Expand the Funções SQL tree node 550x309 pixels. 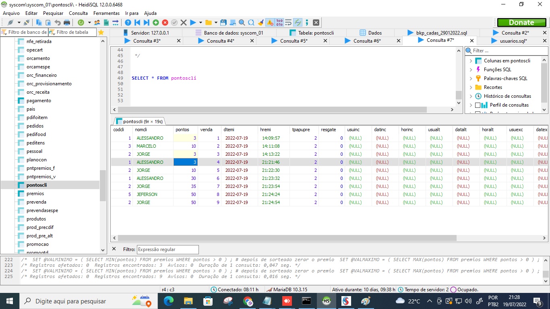click(x=471, y=70)
